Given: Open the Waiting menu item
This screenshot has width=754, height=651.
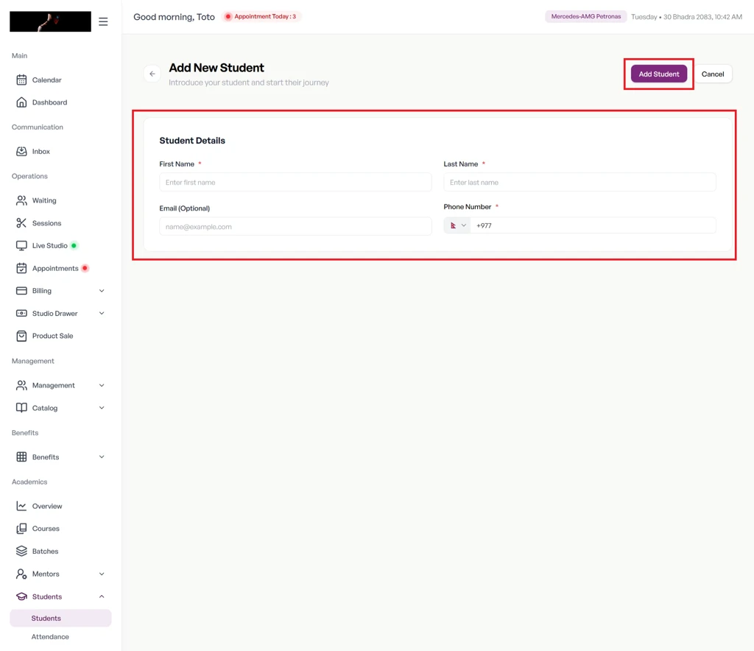Looking at the screenshot, I should 44,200.
